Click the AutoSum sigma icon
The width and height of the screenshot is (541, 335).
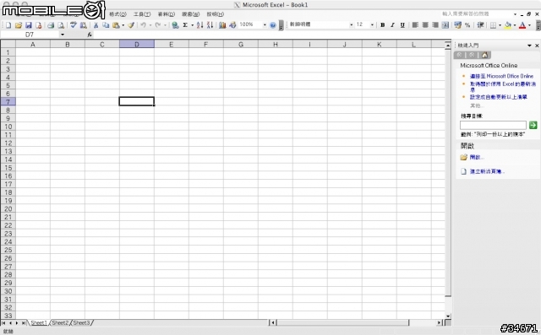coord(185,25)
